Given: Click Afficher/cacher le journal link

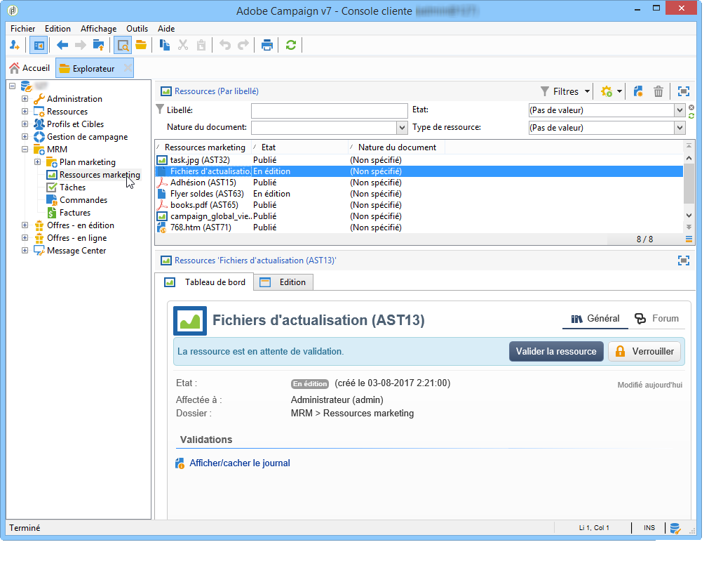Looking at the screenshot, I should tap(240, 463).
